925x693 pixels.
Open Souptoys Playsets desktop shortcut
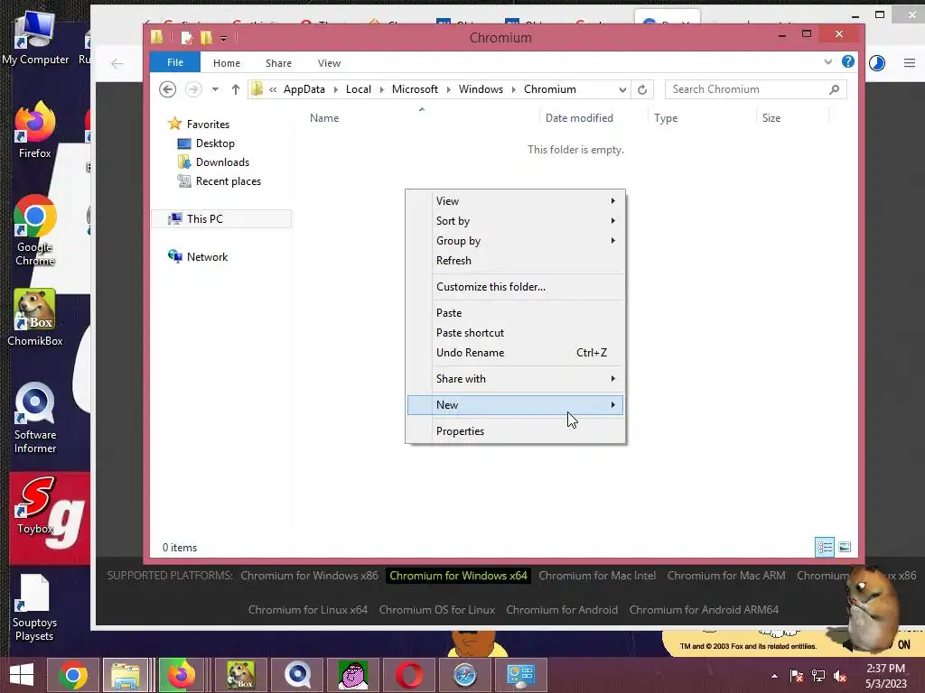click(x=35, y=607)
